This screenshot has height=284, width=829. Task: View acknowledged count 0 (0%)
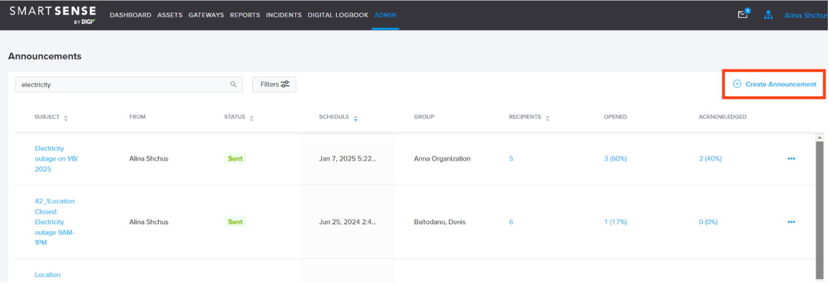[x=708, y=222]
